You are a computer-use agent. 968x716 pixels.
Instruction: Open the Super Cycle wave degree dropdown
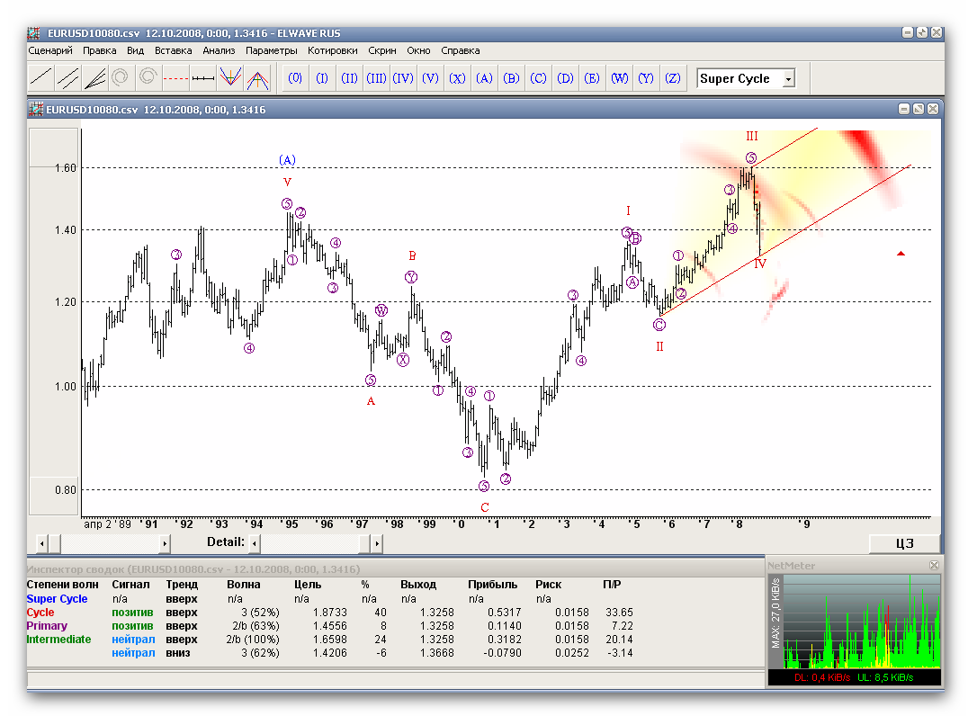788,79
